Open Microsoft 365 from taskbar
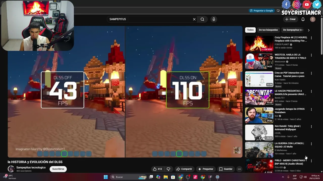323x181 pixels. 158,177
